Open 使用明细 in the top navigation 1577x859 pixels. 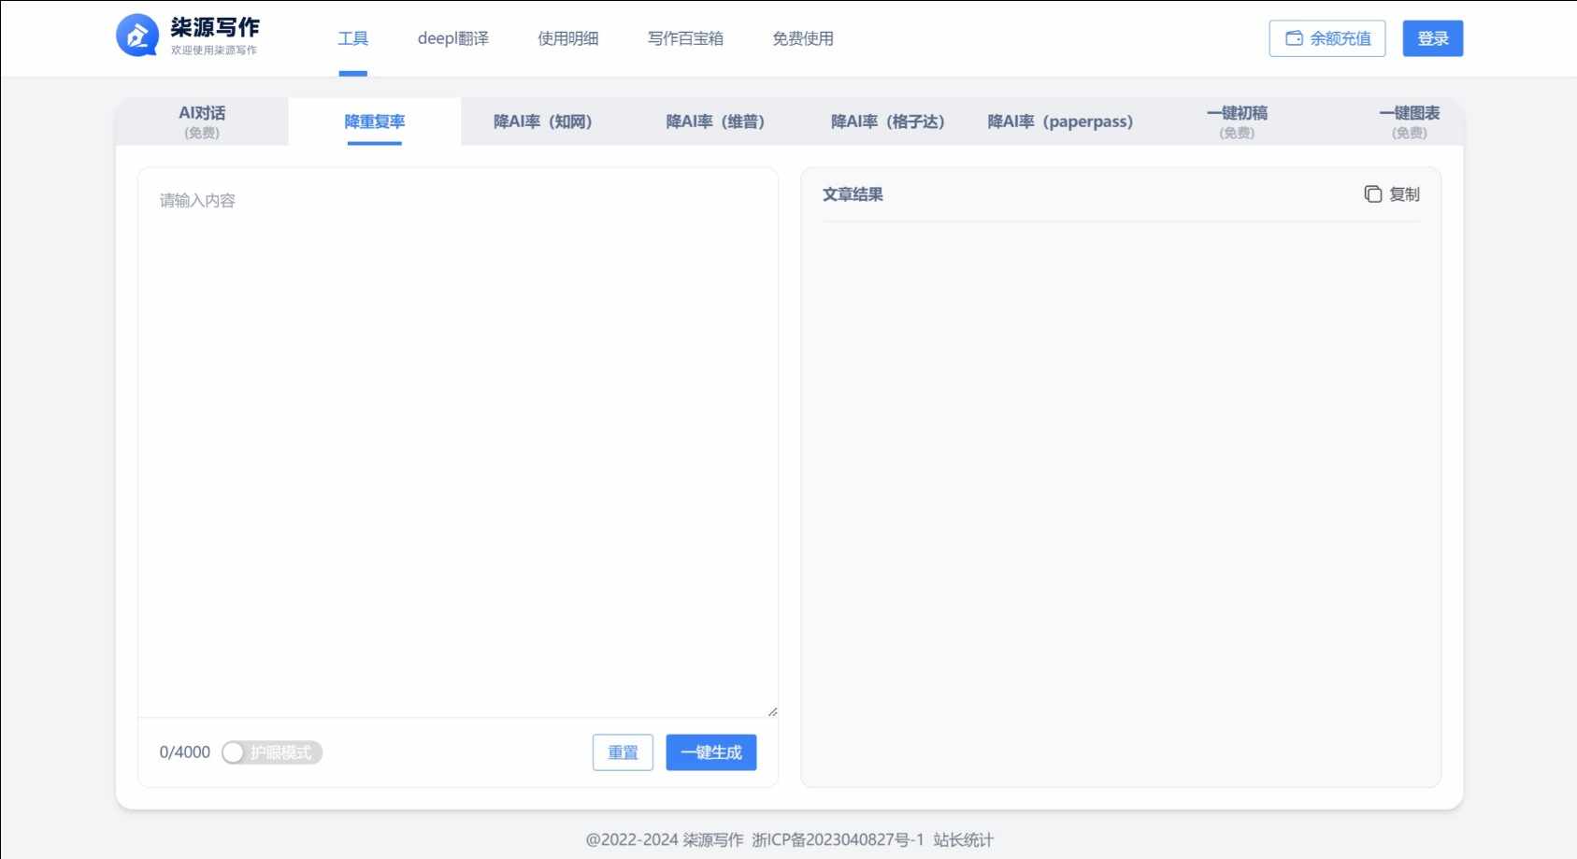coord(568,38)
